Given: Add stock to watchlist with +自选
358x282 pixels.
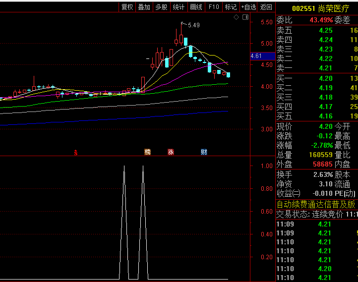Looking at the screenshot, I should 249,7.
